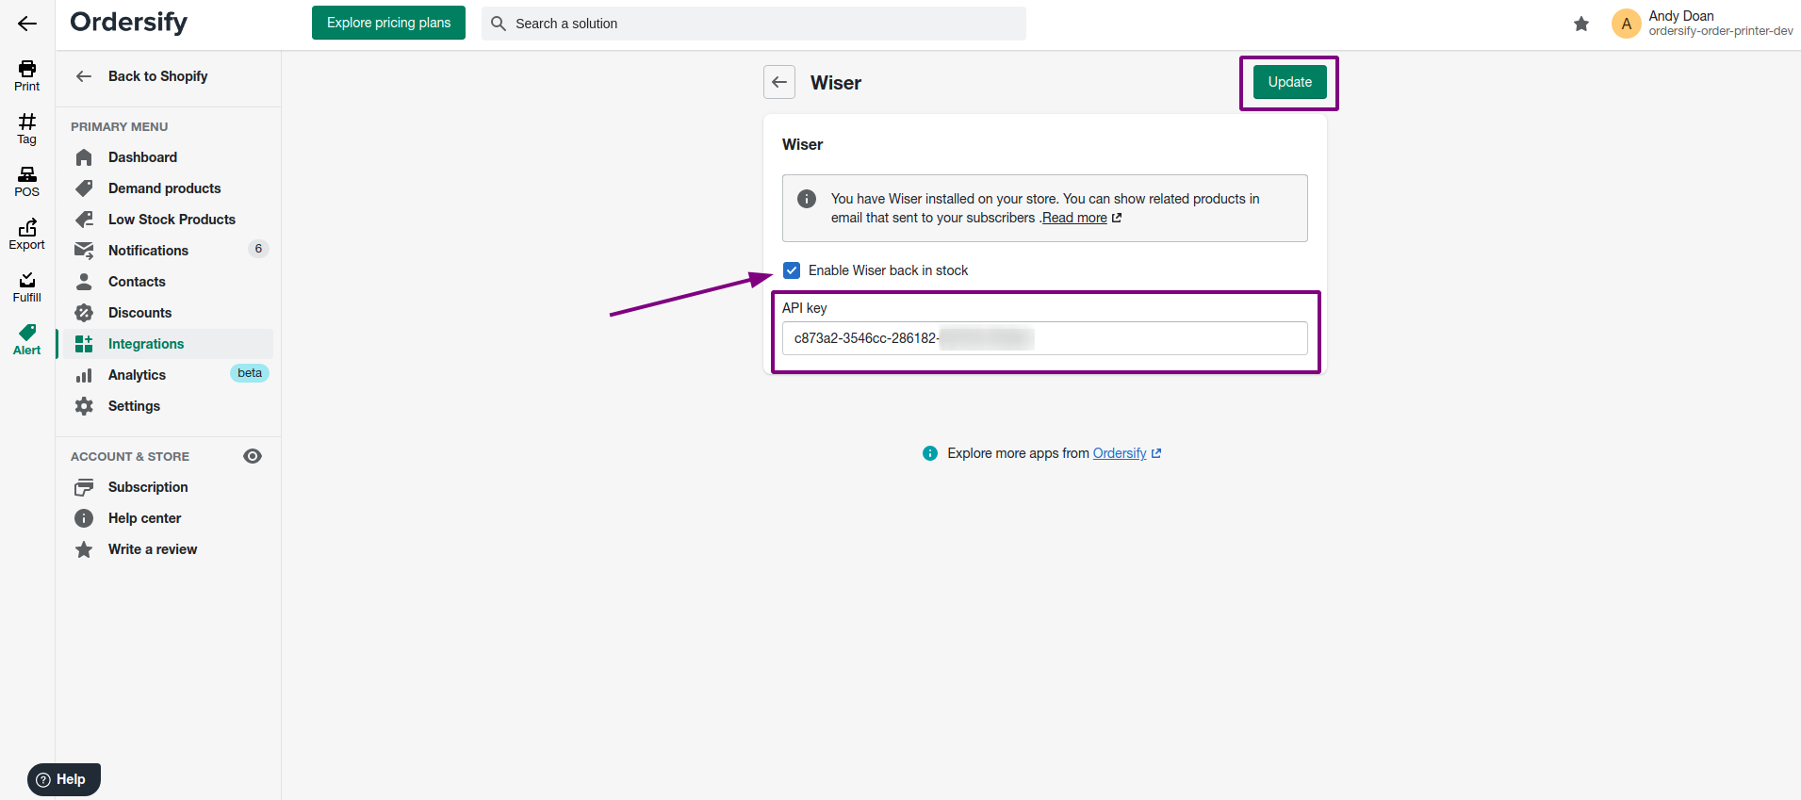Open the Export icon in left rail

click(x=26, y=234)
